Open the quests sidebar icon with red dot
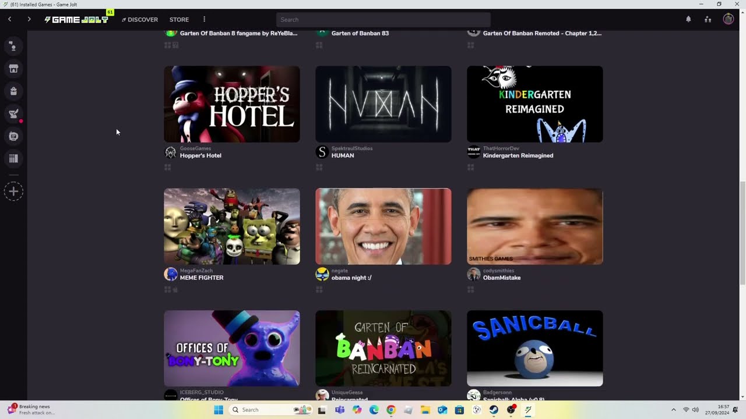 pyautogui.click(x=13, y=114)
